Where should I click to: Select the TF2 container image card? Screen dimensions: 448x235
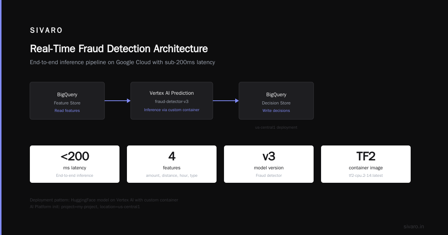point(366,164)
